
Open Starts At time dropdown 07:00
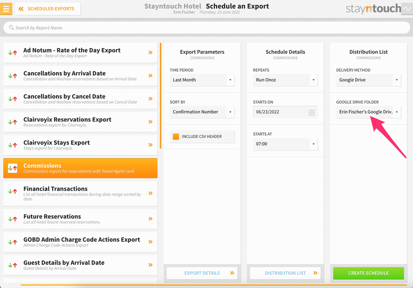click(x=285, y=144)
